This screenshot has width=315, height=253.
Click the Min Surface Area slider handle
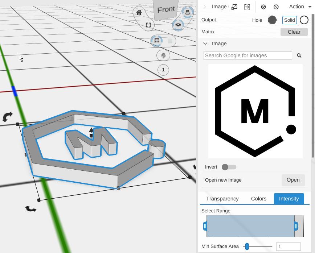(x=247, y=246)
